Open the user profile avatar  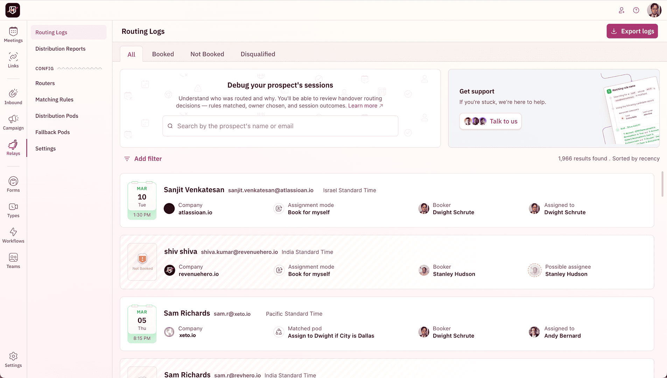coord(654,10)
